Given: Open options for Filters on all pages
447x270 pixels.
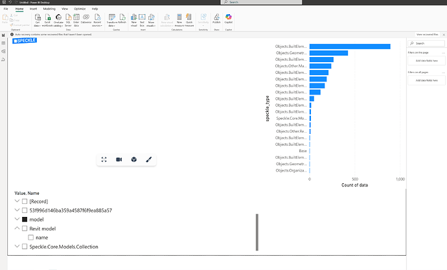Looking at the screenshot, I should (443, 73).
